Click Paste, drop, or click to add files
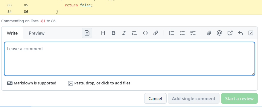 coord(99,83)
